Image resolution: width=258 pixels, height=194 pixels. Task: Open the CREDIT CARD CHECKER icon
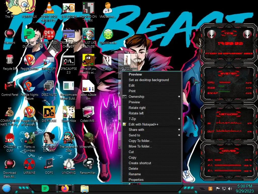point(69,38)
